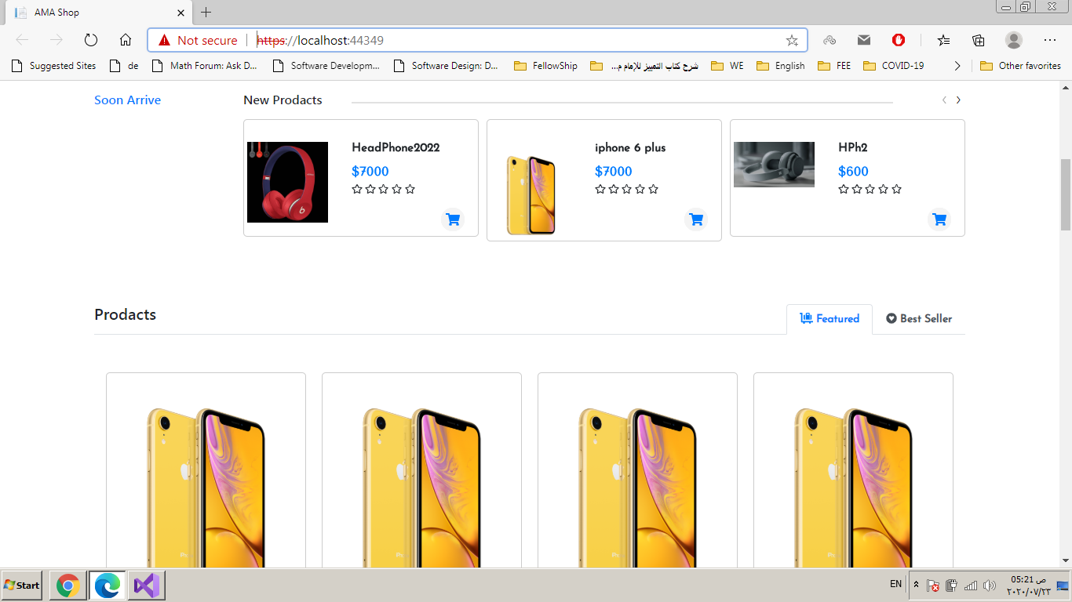Screen dimensions: 1072x602
Task: Open the WE bookmarks folder
Action: pos(727,66)
